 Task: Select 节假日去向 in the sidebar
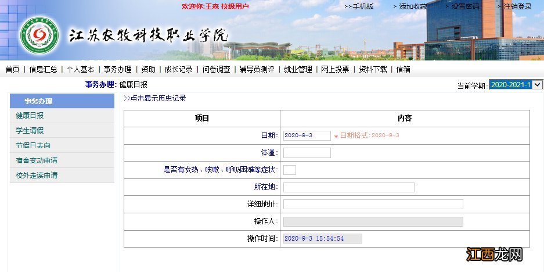tap(62, 145)
